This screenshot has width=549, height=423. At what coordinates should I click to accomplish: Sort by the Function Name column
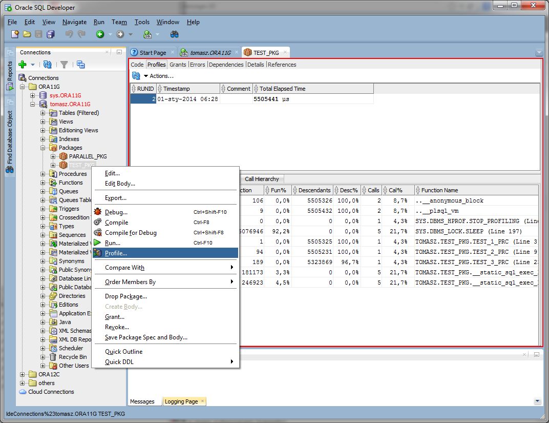click(476, 190)
